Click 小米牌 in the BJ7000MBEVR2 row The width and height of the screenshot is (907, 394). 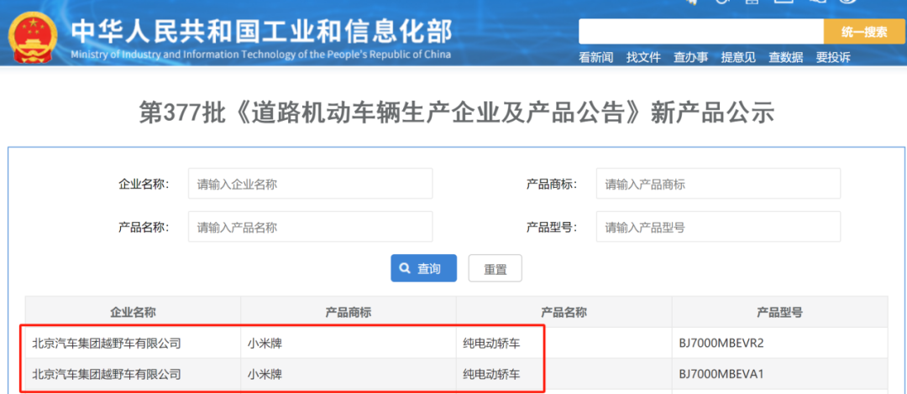point(265,343)
